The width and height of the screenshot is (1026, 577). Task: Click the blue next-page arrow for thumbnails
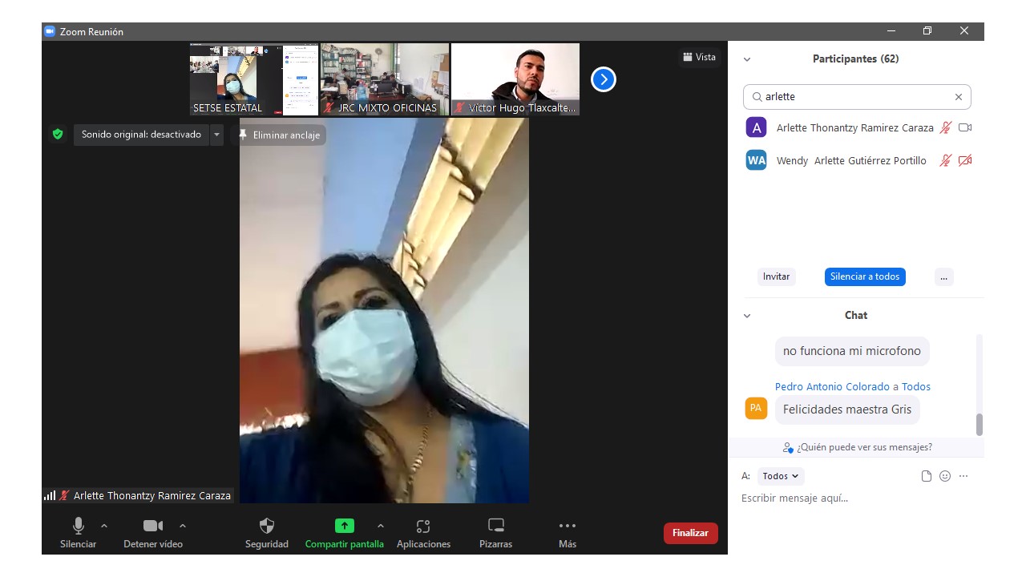604,79
